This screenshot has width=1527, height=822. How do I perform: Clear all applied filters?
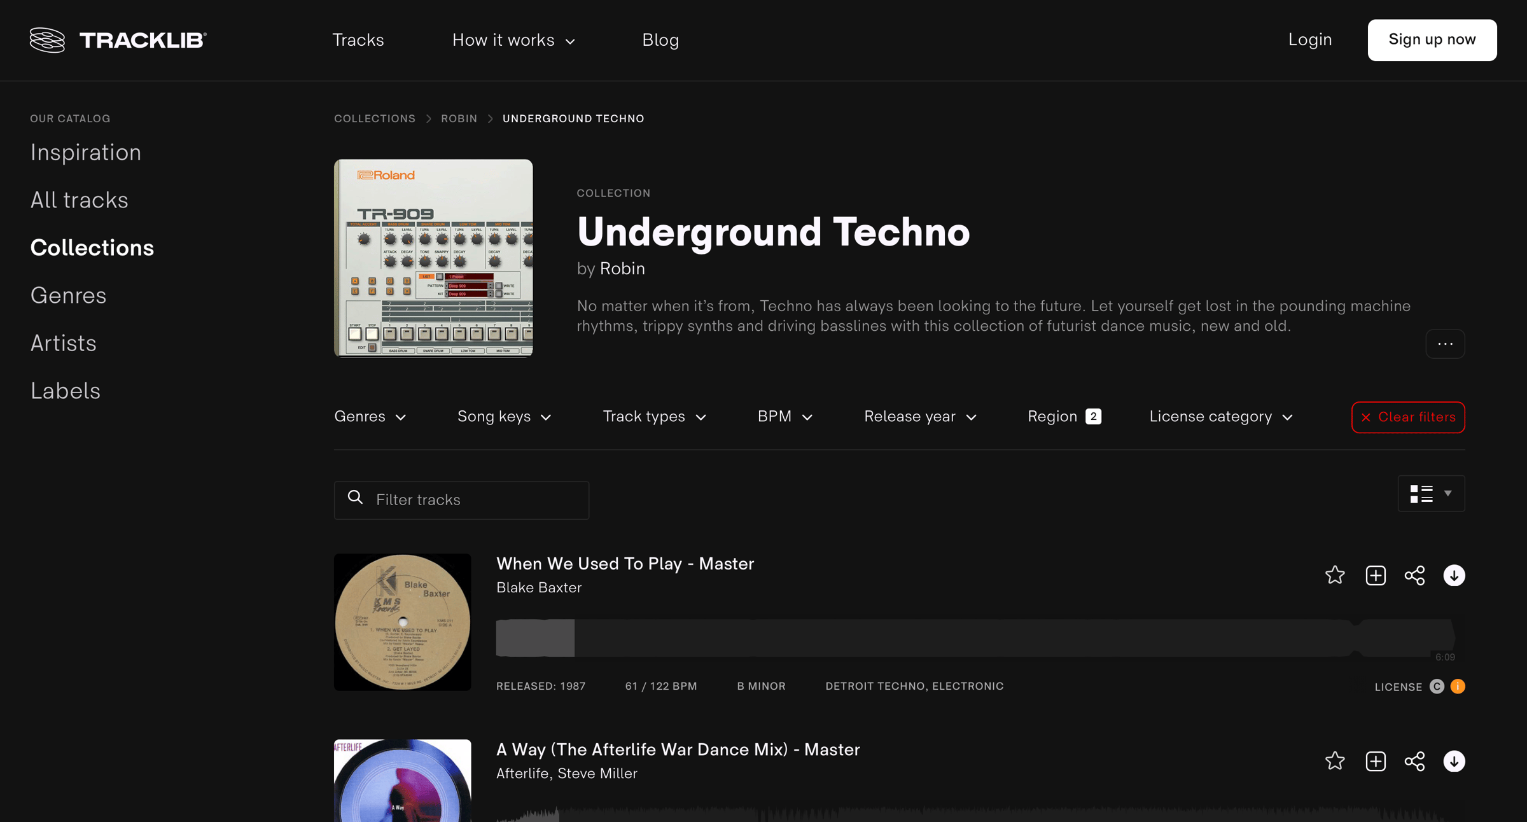1408,417
